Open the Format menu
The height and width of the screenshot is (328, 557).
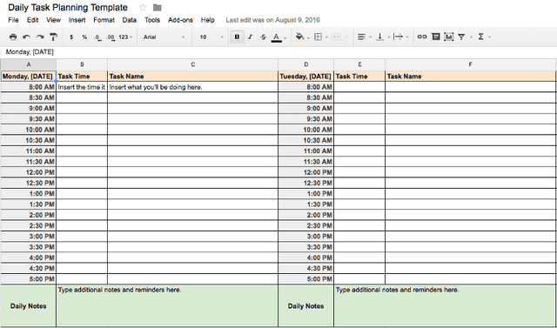[104, 20]
